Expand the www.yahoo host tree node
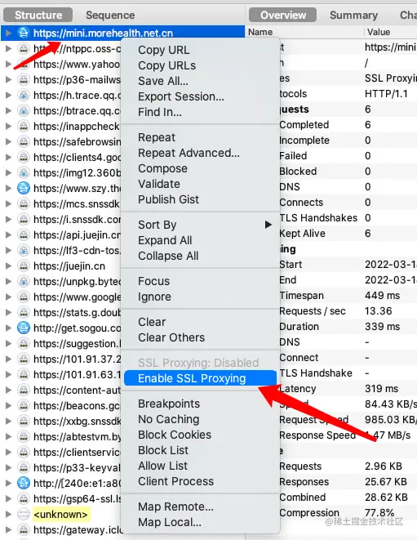 click(9, 64)
